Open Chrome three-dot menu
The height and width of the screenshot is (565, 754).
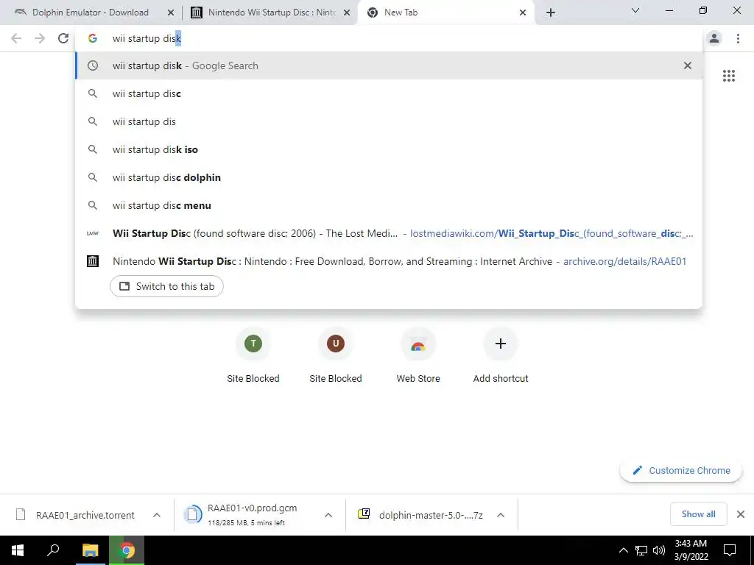738,38
